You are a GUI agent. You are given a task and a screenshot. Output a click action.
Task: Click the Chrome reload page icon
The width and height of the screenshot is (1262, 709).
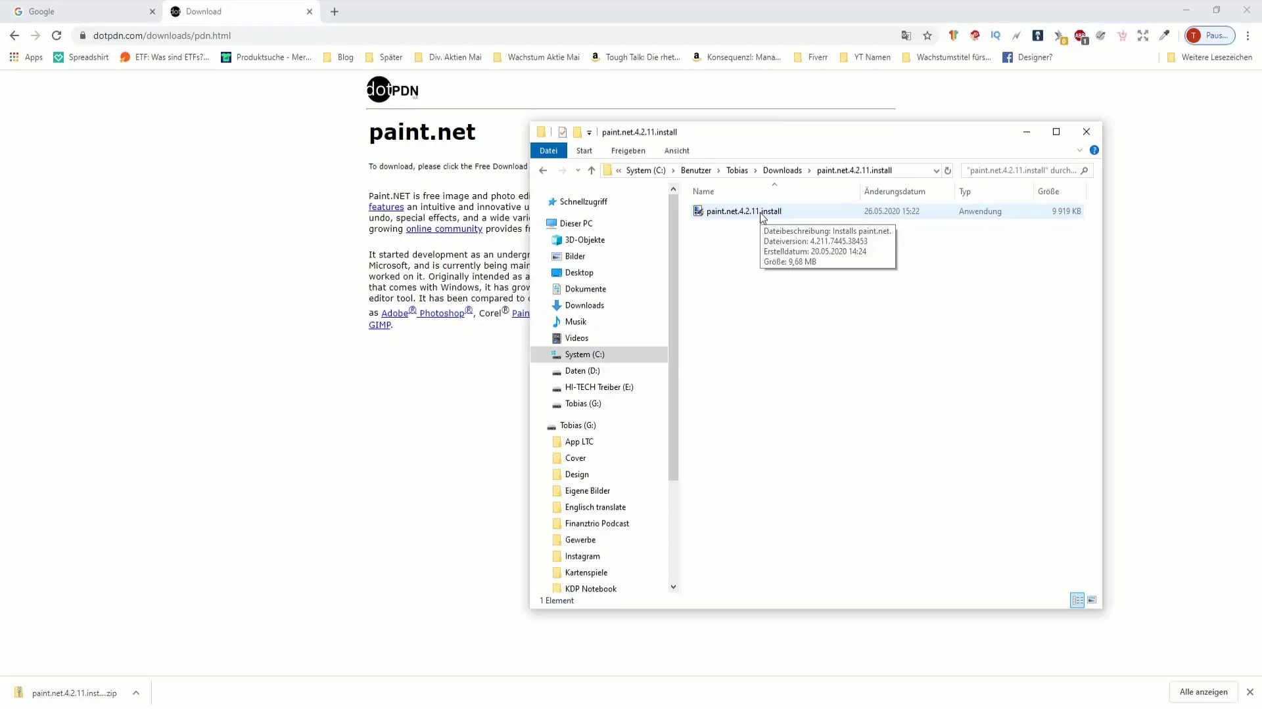(57, 35)
